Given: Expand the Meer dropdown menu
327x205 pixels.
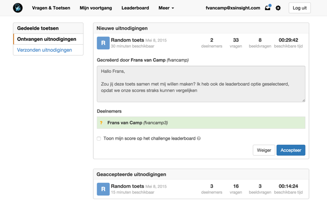Looking at the screenshot, I should coord(166,8).
